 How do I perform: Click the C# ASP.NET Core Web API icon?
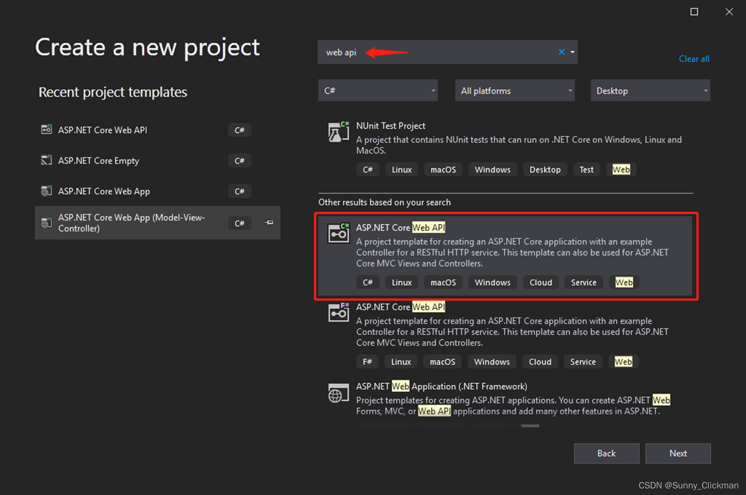point(338,233)
